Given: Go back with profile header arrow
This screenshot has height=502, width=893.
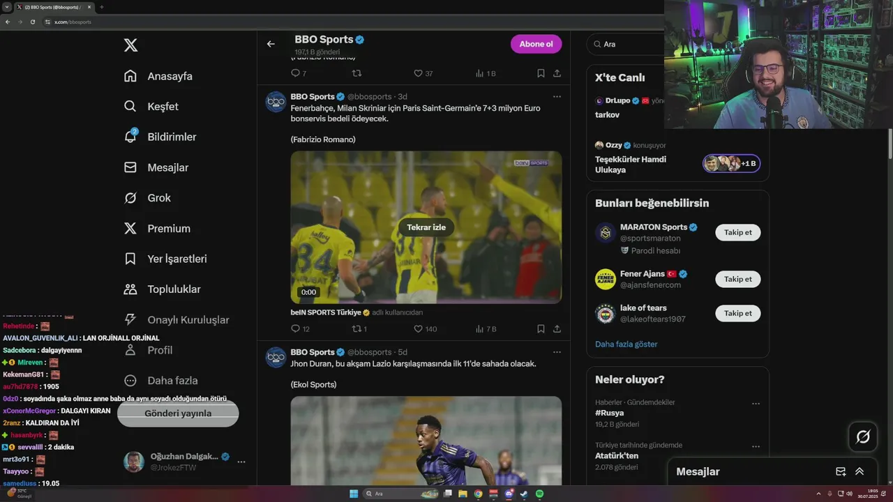Looking at the screenshot, I should 271,44.
